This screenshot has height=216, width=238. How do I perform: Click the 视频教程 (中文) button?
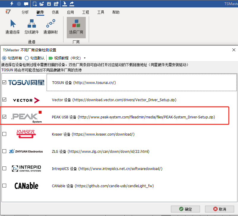click(x=65, y=58)
